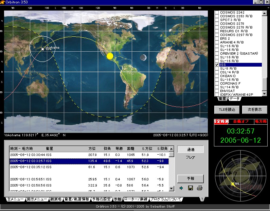270x211 pixels.
Task: Select COSMOS 2297 R/B in satellite list
Action: pyautogui.click(x=236, y=35)
